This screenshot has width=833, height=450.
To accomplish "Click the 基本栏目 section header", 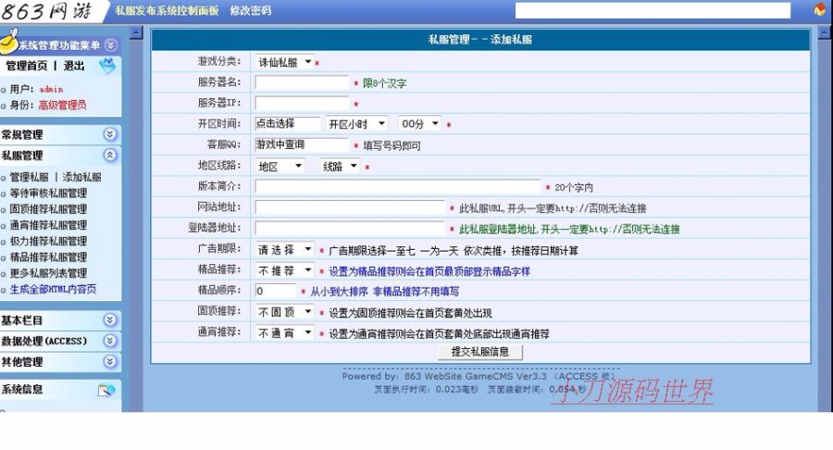I will 59,319.
